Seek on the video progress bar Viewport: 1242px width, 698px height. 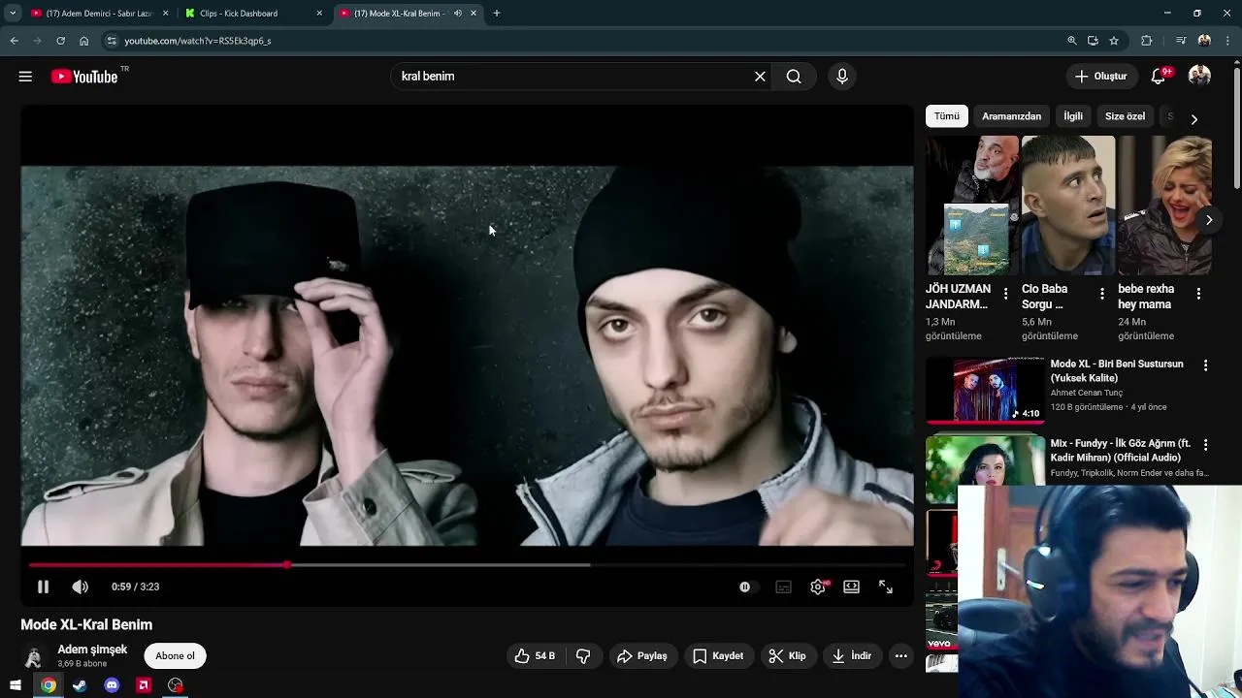(467, 565)
